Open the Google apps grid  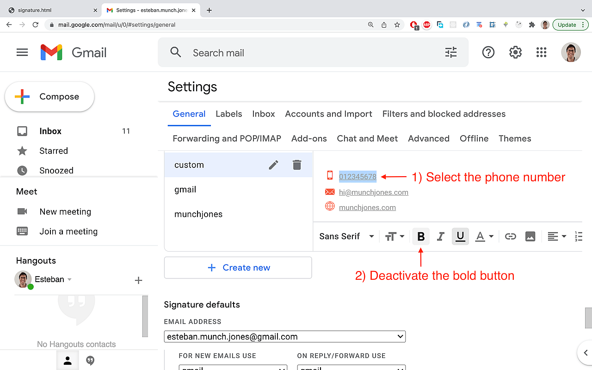pos(541,52)
